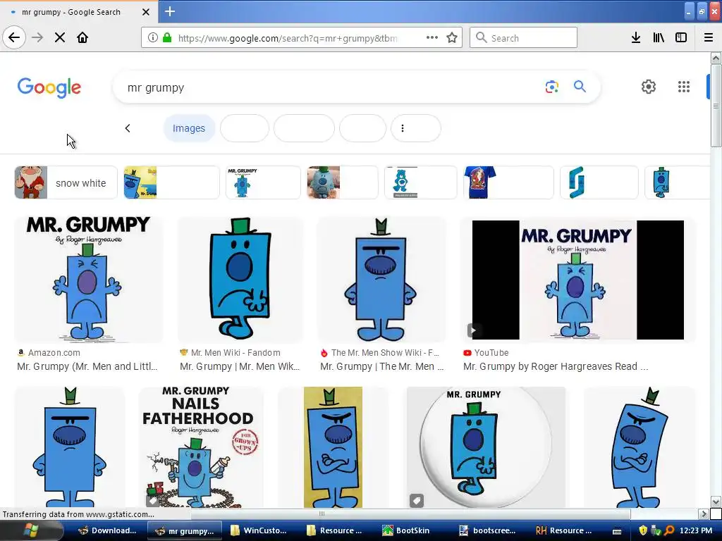Show site information icon in address bar
Screen dimensions: 722x541
coord(153,38)
